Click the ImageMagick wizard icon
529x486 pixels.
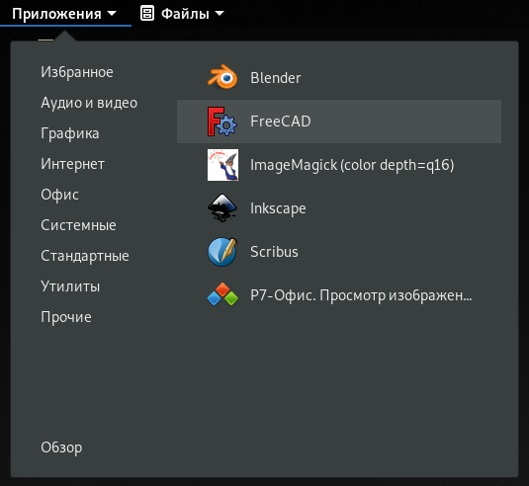[x=222, y=165]
